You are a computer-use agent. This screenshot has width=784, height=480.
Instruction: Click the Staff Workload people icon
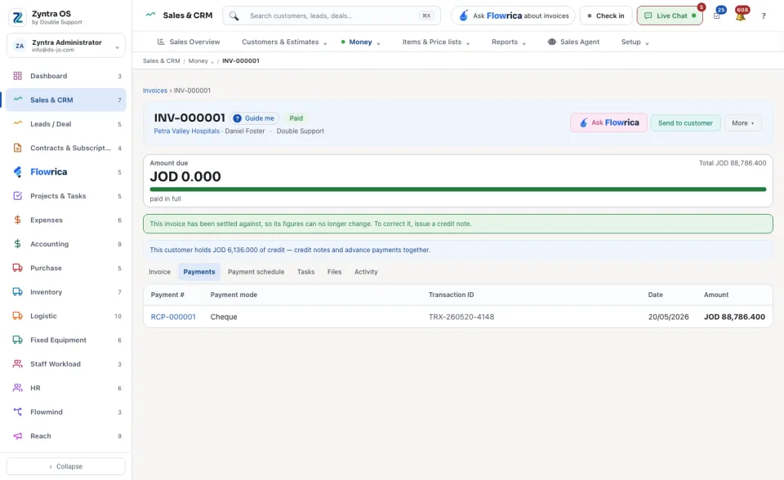tap(17, 364)
